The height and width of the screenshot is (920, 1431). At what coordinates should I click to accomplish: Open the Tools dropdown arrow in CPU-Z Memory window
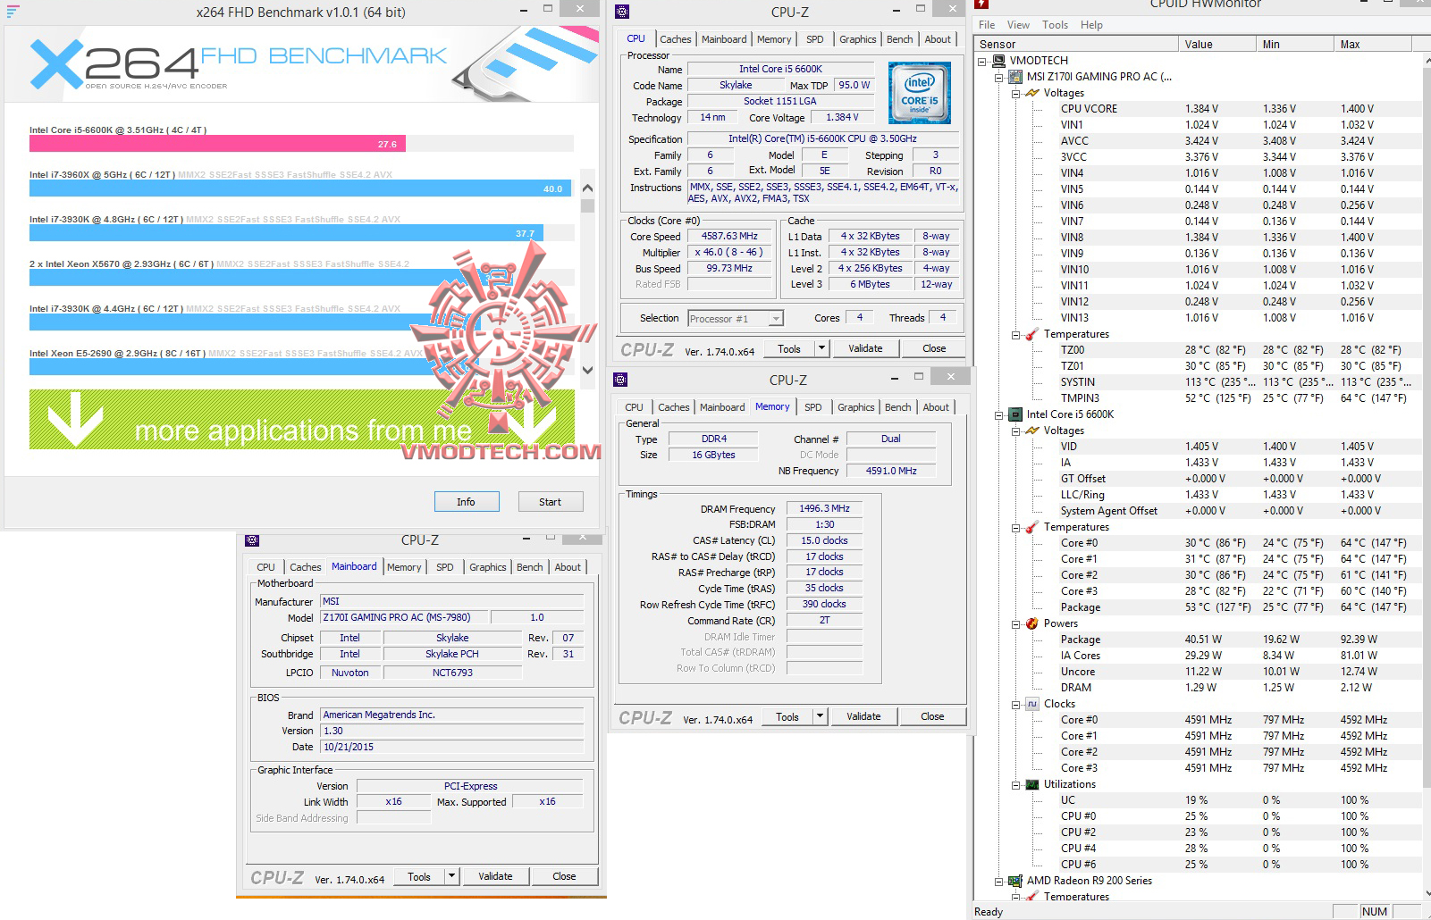click(x=821, y=716)
